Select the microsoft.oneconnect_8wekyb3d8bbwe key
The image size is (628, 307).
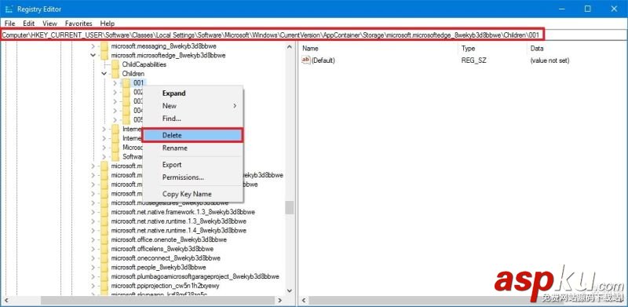pyautogui.click(x=166, y=258)
